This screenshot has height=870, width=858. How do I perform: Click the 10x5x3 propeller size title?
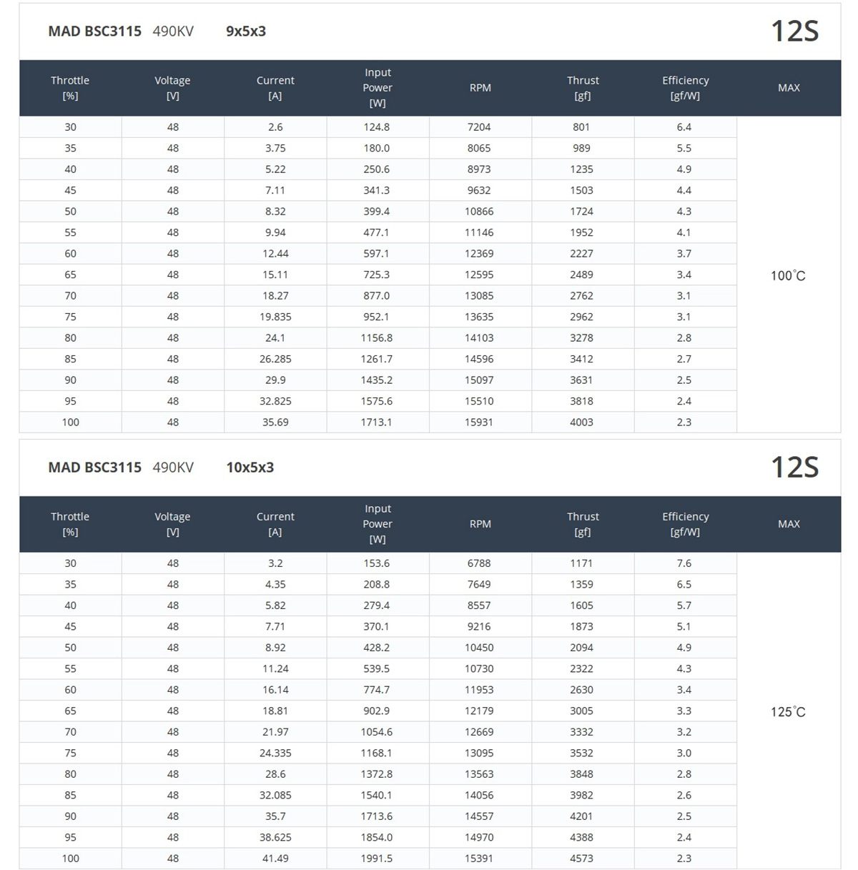click(250, 468)
